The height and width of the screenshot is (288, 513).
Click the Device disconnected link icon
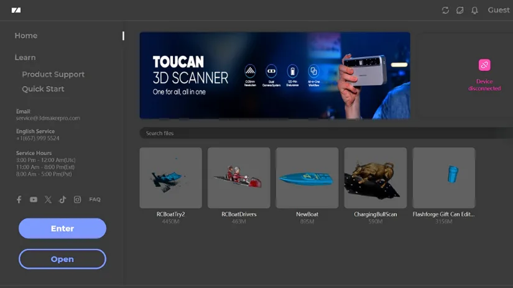tap(484, 65)
